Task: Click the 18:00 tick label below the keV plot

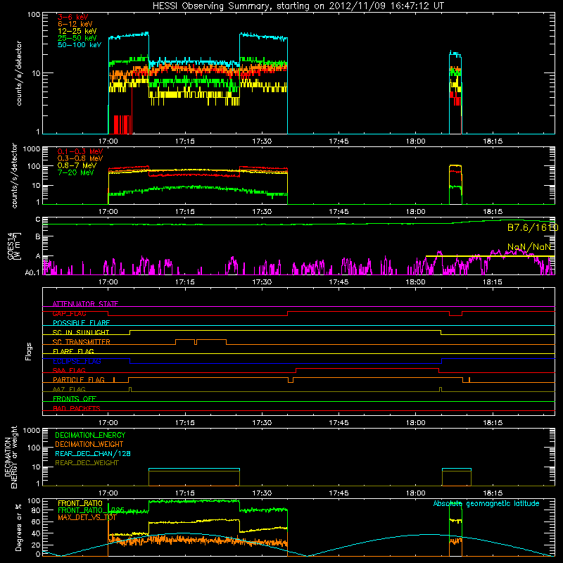Action: click(415, 141)
